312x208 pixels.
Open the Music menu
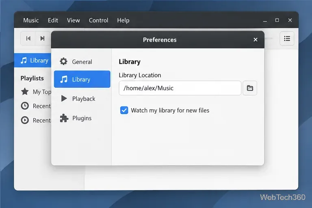[x=31, y=20]
